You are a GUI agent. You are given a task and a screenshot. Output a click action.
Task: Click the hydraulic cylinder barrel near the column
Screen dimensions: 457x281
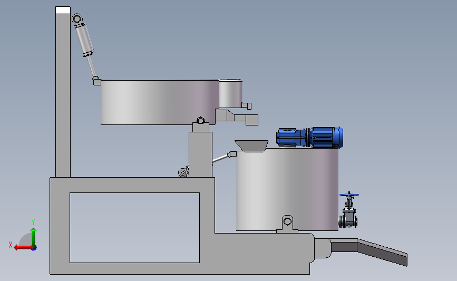(84, 40)
